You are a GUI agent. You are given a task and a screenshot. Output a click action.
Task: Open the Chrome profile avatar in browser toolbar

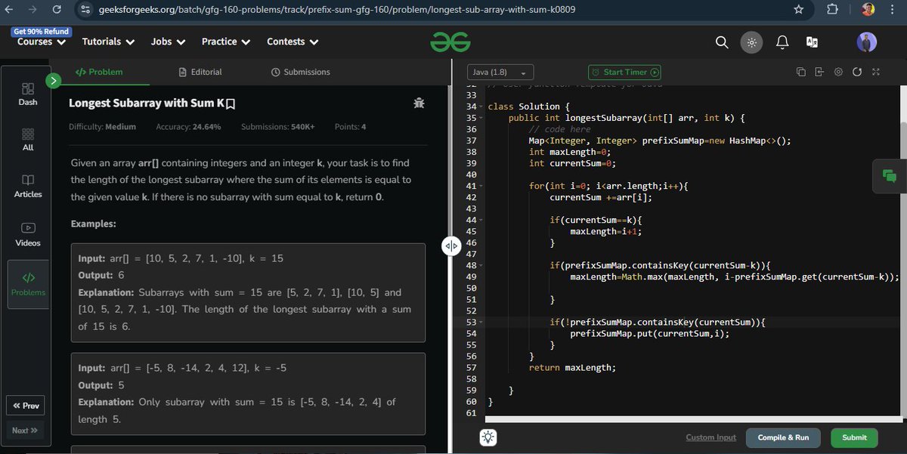[x=868, y=10]
